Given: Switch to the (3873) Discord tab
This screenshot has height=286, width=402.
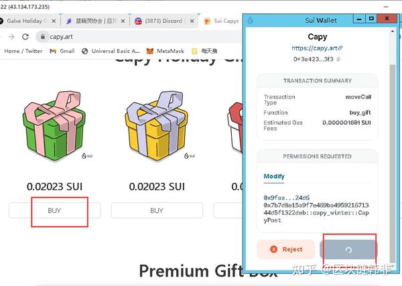Looking at the screenshot, I should (159, 21).
